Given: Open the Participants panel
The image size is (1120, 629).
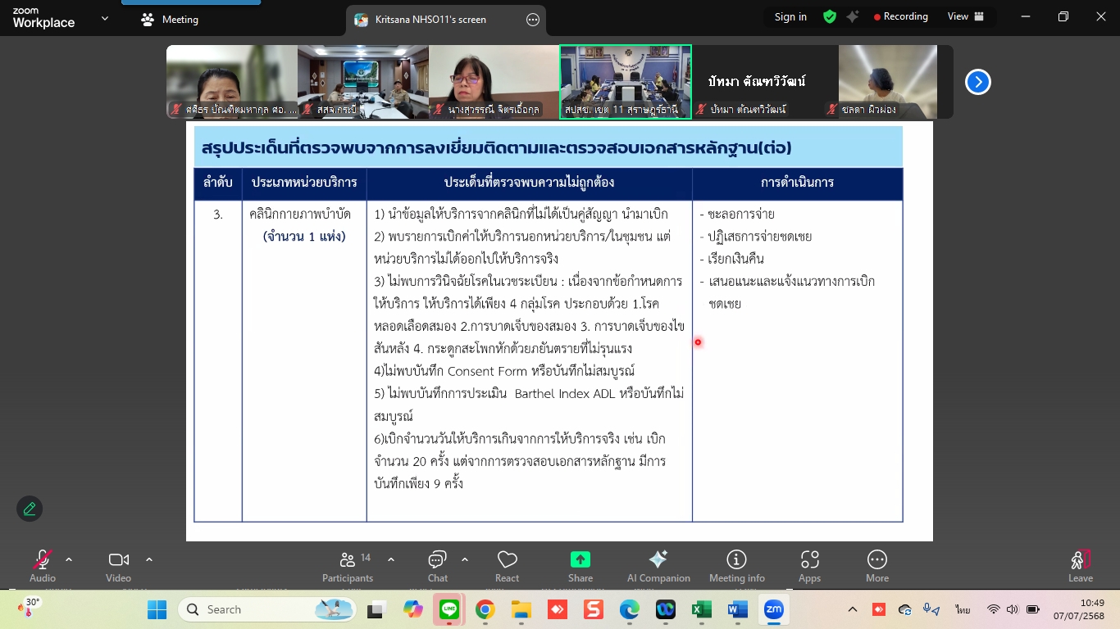Looking at the screenshot, I should pyautogui.click(x=348, y=566).
